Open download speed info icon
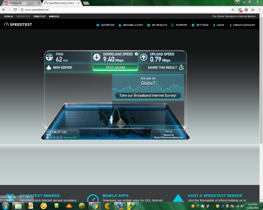The height and width of the screenshot is (210, 263). click(136, 54)
